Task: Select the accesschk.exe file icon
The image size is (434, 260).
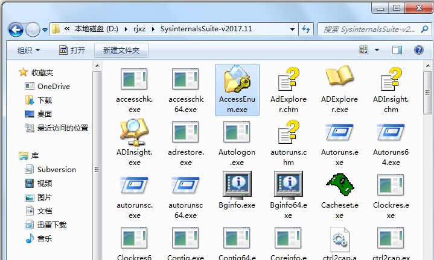Action: (134, 79)
